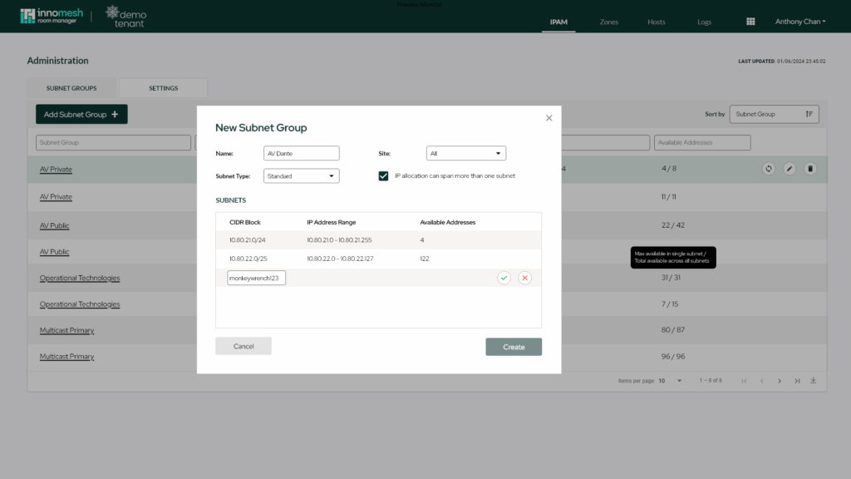Open the Site dropdown
This screenshot has width=851, height=479.
465,153
